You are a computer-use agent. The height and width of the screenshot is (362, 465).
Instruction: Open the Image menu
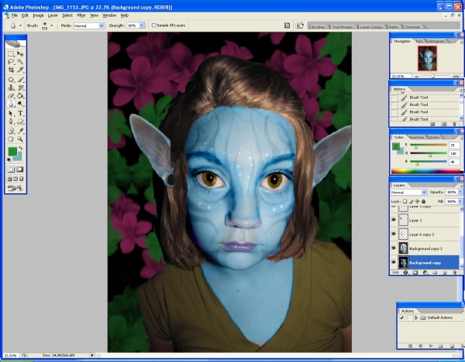click(x=38, y=15)
